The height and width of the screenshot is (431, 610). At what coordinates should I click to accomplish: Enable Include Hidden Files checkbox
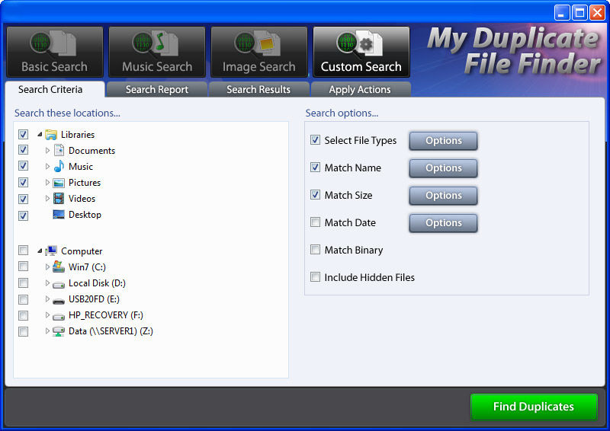pyautogui.click(x=315, y=277)
